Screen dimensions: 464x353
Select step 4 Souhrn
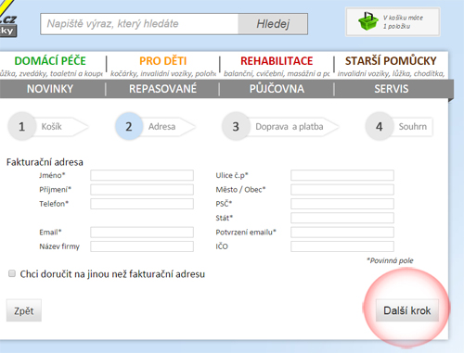399,127
